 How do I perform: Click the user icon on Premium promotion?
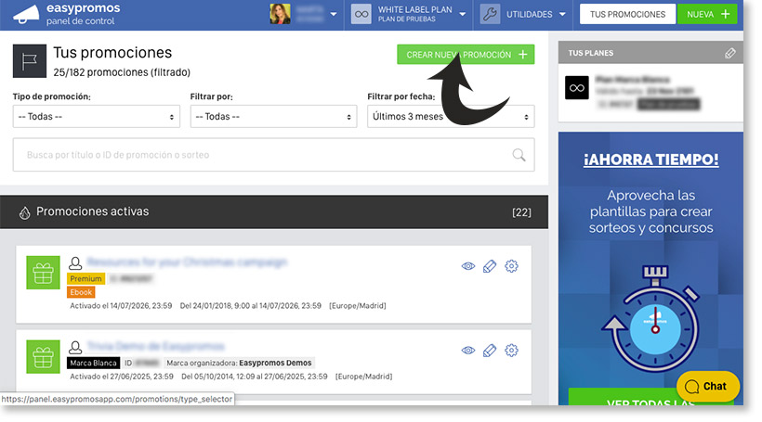tap(75, 263)
